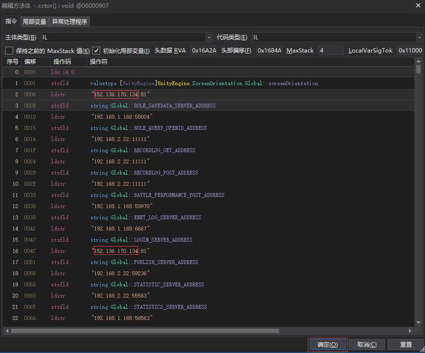Close the method body editor dialog
425x353 pixels.
tap(418, 5)
